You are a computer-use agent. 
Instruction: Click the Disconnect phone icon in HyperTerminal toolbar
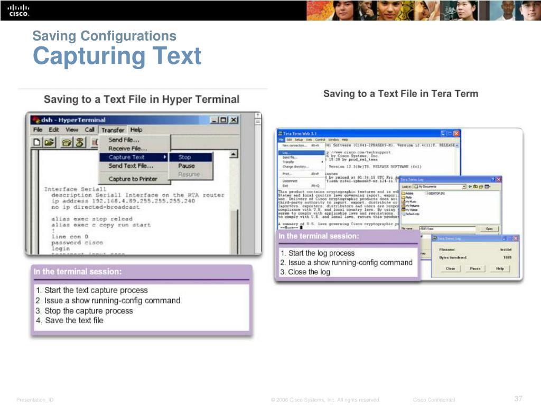(x=80, y=142)
